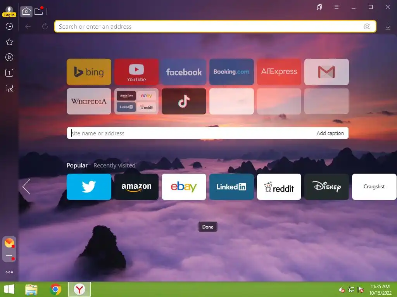Open the tab counter icon showing 1

(9, 73)
